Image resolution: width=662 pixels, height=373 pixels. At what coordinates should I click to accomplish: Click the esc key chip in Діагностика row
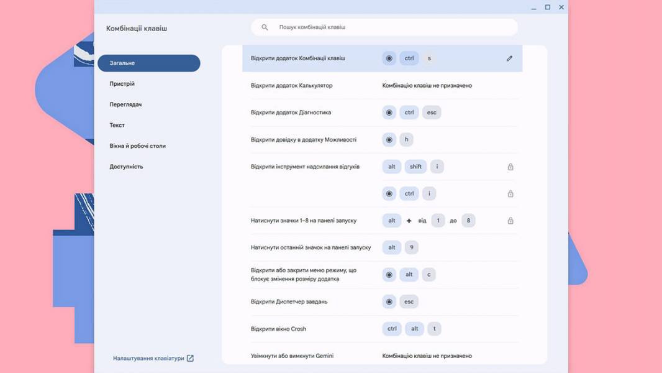coord(432,113)
